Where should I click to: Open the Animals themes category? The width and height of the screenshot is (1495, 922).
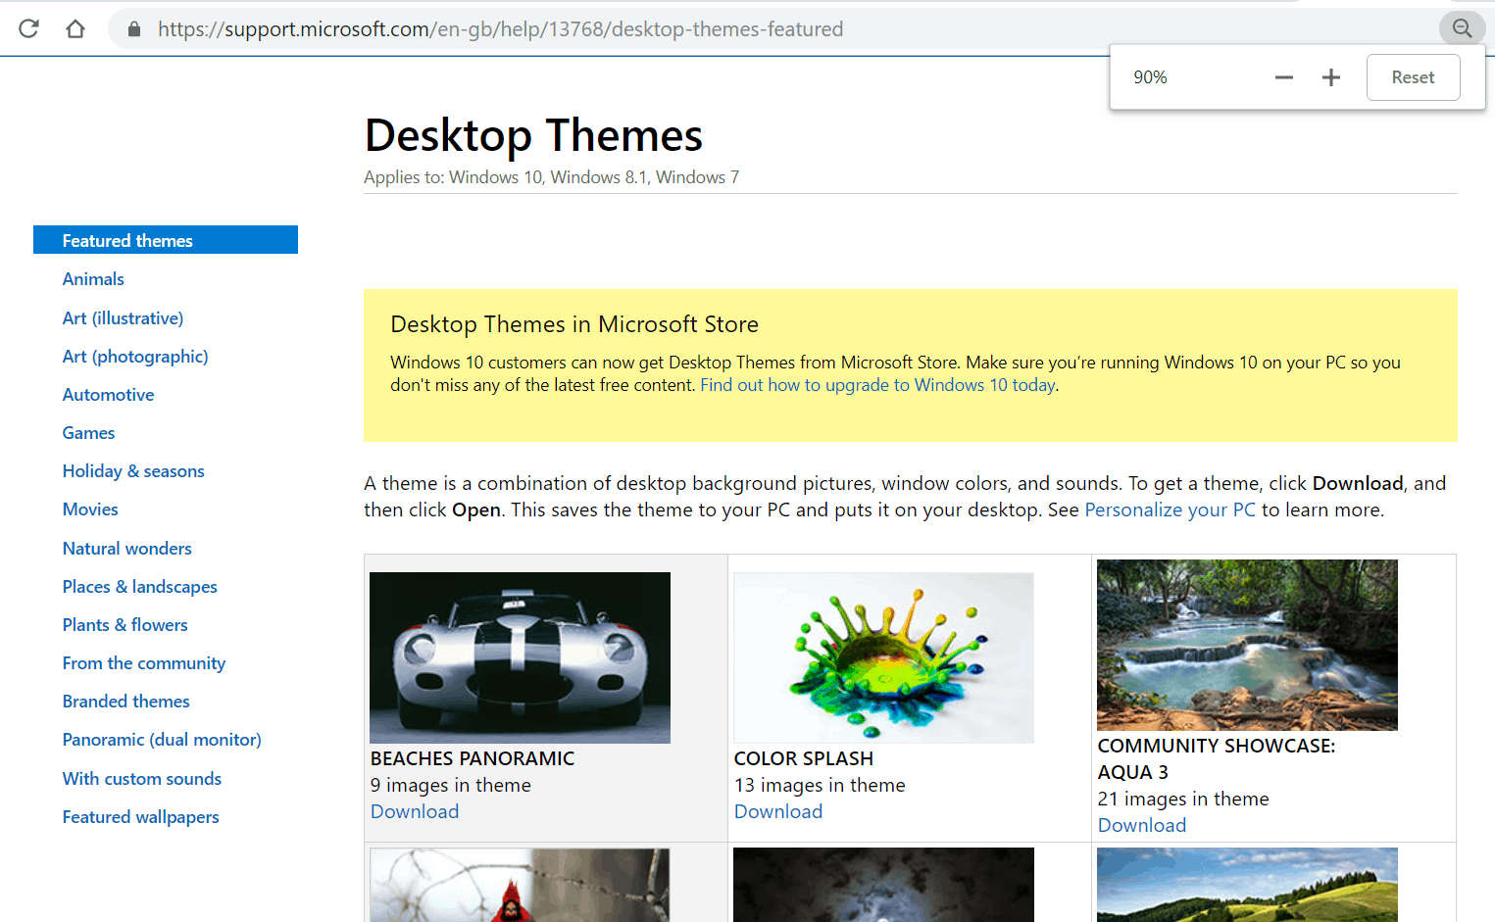tap(93, 279)
